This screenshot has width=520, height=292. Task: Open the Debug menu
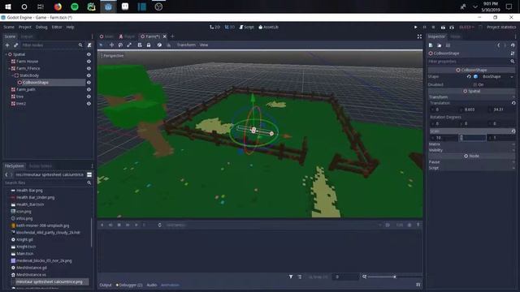[x=41, y=27]
